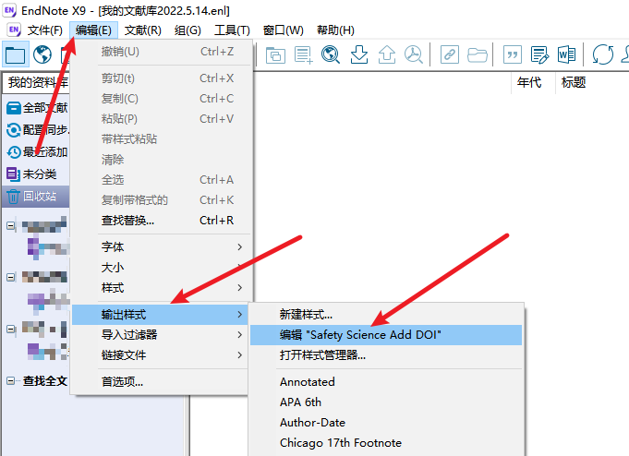Click the online search mode globe icon
Screen dimensions: 629x456
tap(42, 54)
